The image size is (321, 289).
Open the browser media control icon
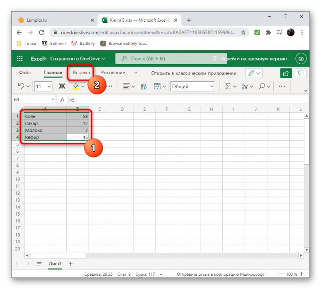coord(279,32)
